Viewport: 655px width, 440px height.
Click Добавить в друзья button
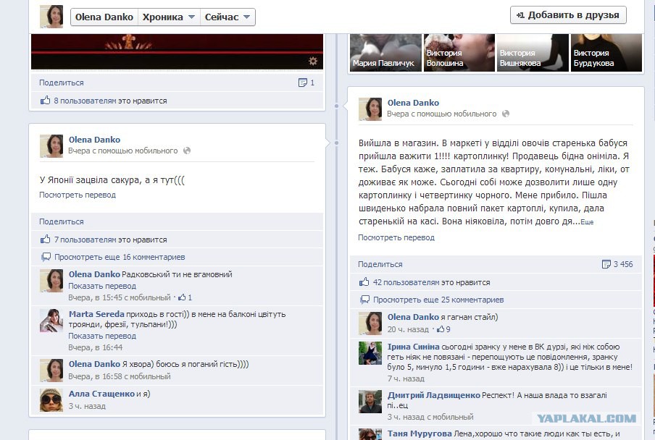click(568, 15)
